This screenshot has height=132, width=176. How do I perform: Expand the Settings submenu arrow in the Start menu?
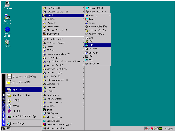(x=41, y=100)
